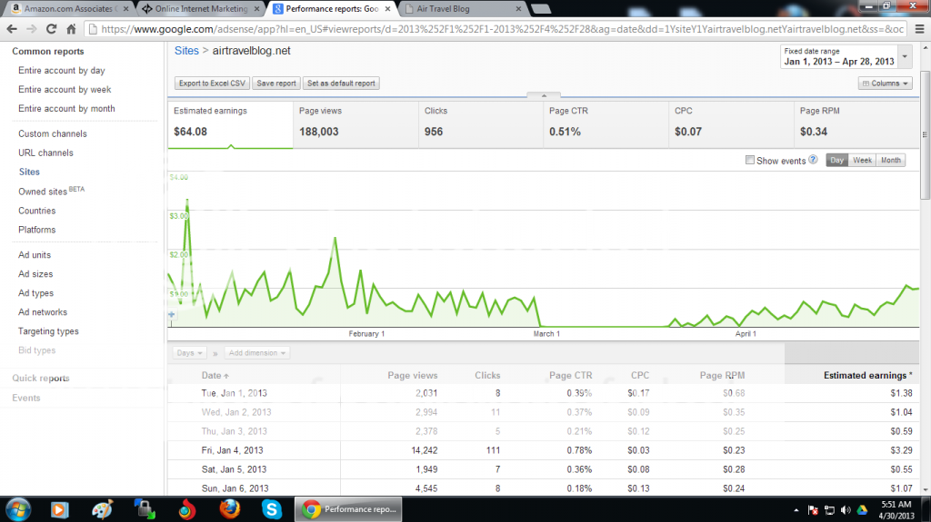931x522 pixels.
Task: Click scrollbar down arrow at bottom
Action: click(925, 489)
